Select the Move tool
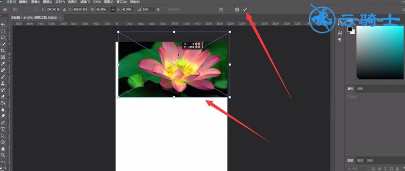 (3, 24)
